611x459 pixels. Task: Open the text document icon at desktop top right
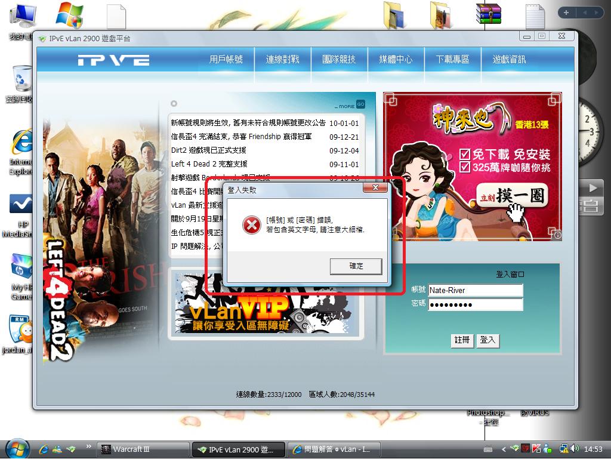tap(535, 16)
